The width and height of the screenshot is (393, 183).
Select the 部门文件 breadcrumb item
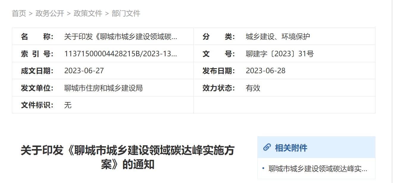click(126, 13)
